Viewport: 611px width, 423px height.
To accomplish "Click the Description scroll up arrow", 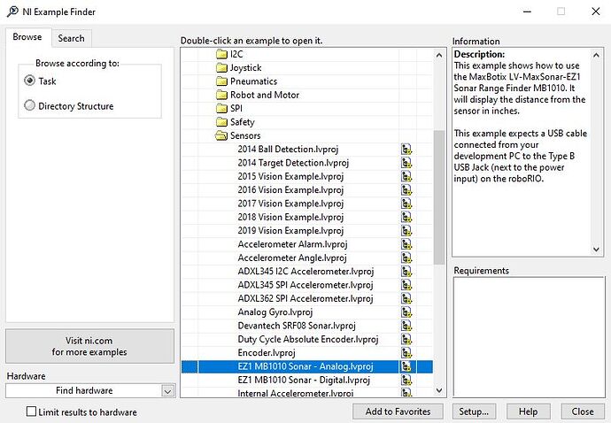I will click(x=596, y=56).
